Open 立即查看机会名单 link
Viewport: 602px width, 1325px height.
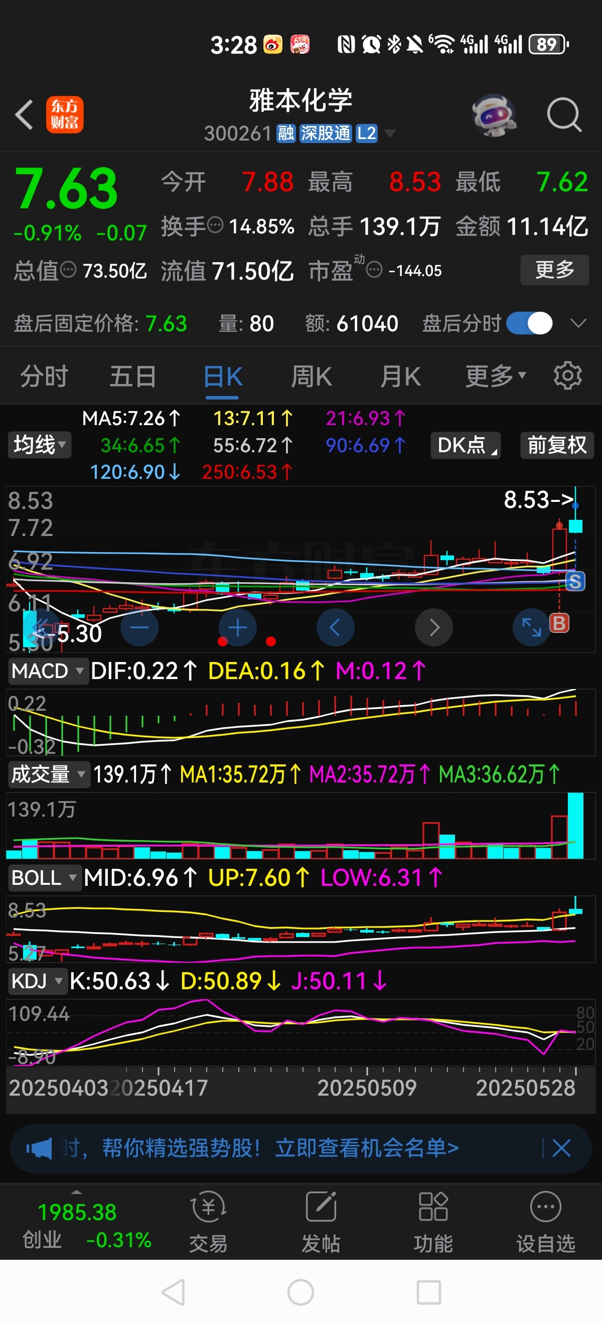(367, 1148)
